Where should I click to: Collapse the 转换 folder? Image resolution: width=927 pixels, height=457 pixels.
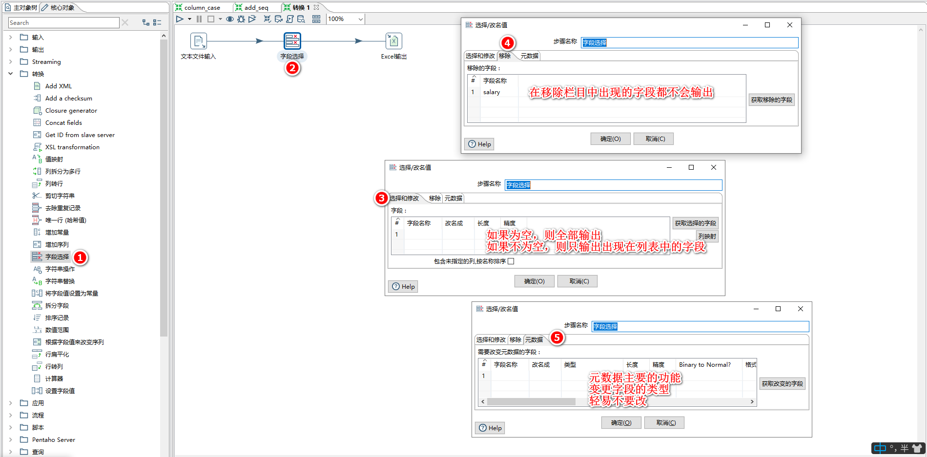click(x=10, y=74)
